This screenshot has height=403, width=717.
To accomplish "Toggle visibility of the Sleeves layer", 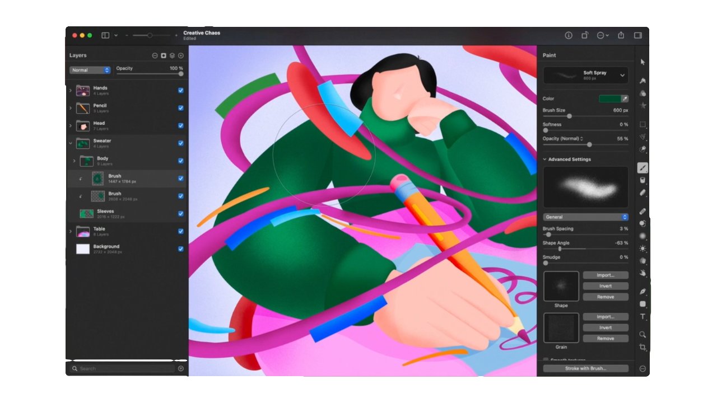I will 180,213.
